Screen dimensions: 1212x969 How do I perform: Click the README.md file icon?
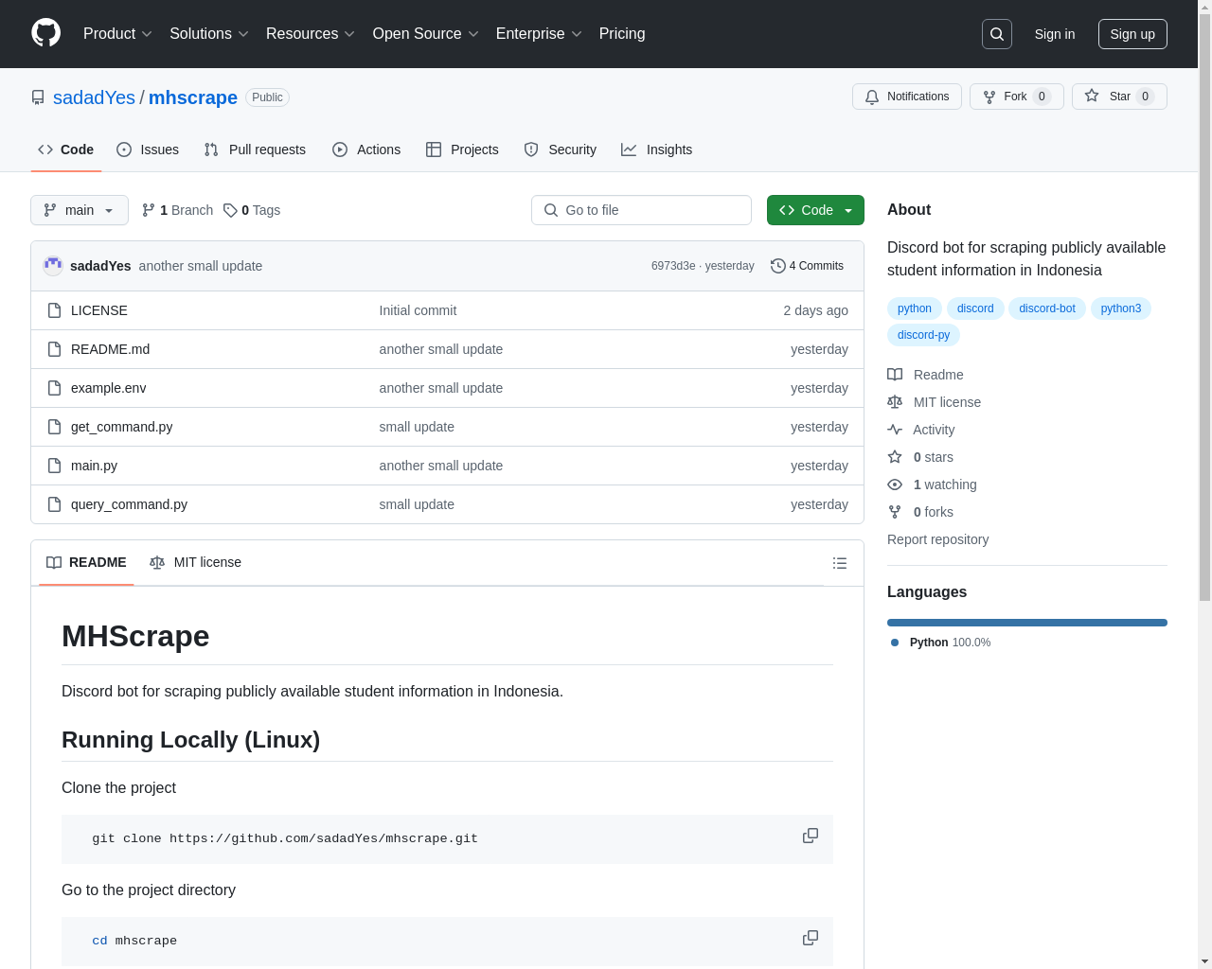point(55,349)
